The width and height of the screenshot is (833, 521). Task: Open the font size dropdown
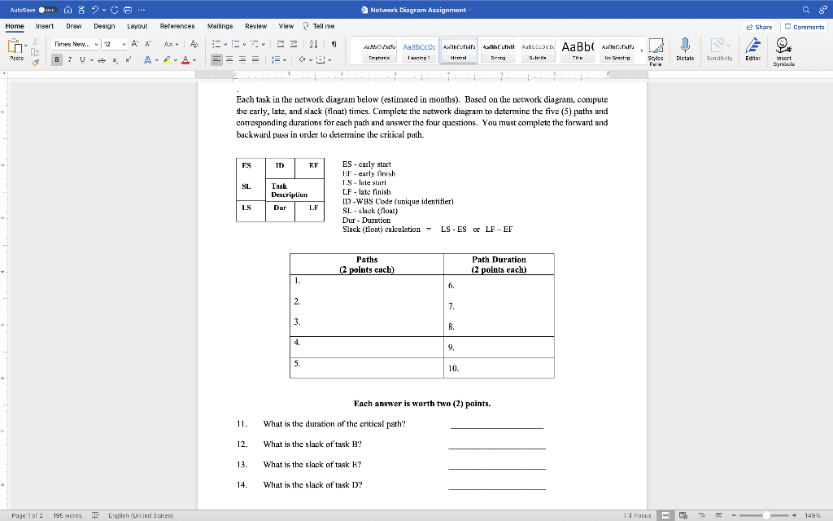[x=124, y=44]
